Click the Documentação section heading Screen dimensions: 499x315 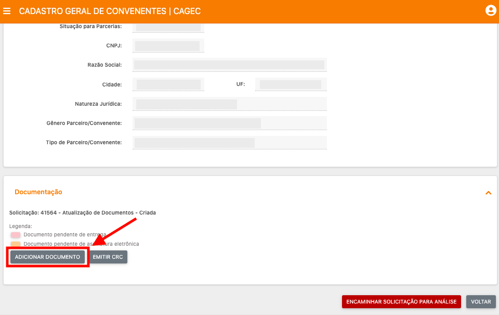[x=38, y=192]
